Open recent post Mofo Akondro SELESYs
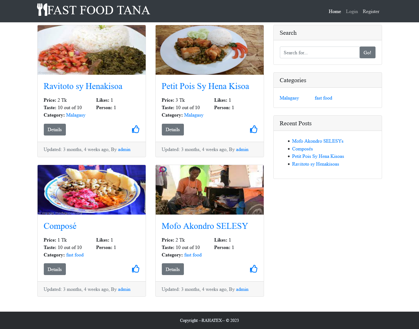The width and height of the screenshot is (419, 329). coord(317,141)
